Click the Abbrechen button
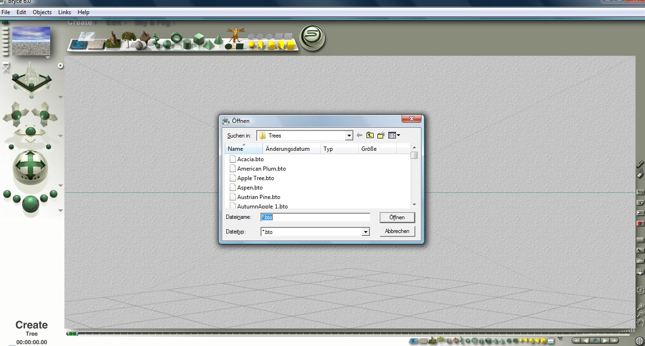Screen dimensions: 645x346 397,231
